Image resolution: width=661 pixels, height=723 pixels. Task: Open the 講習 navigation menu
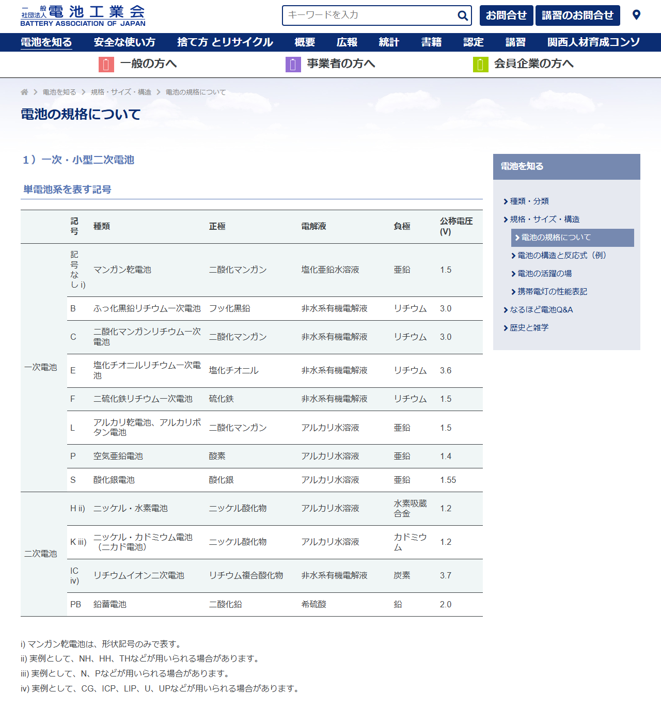tap(515, 42)
